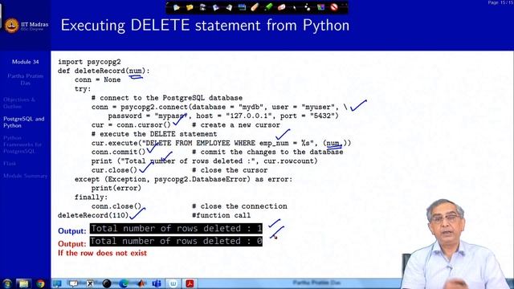Select the orange pen tool in annotation toolbar
The width and height of the screenshot is (514, 289).
coord(255,7)
